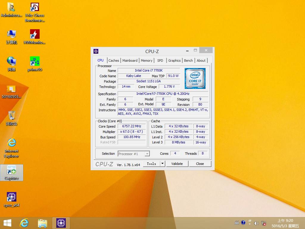Open the 回收站 recycle bin

click(x=12, y=118)
